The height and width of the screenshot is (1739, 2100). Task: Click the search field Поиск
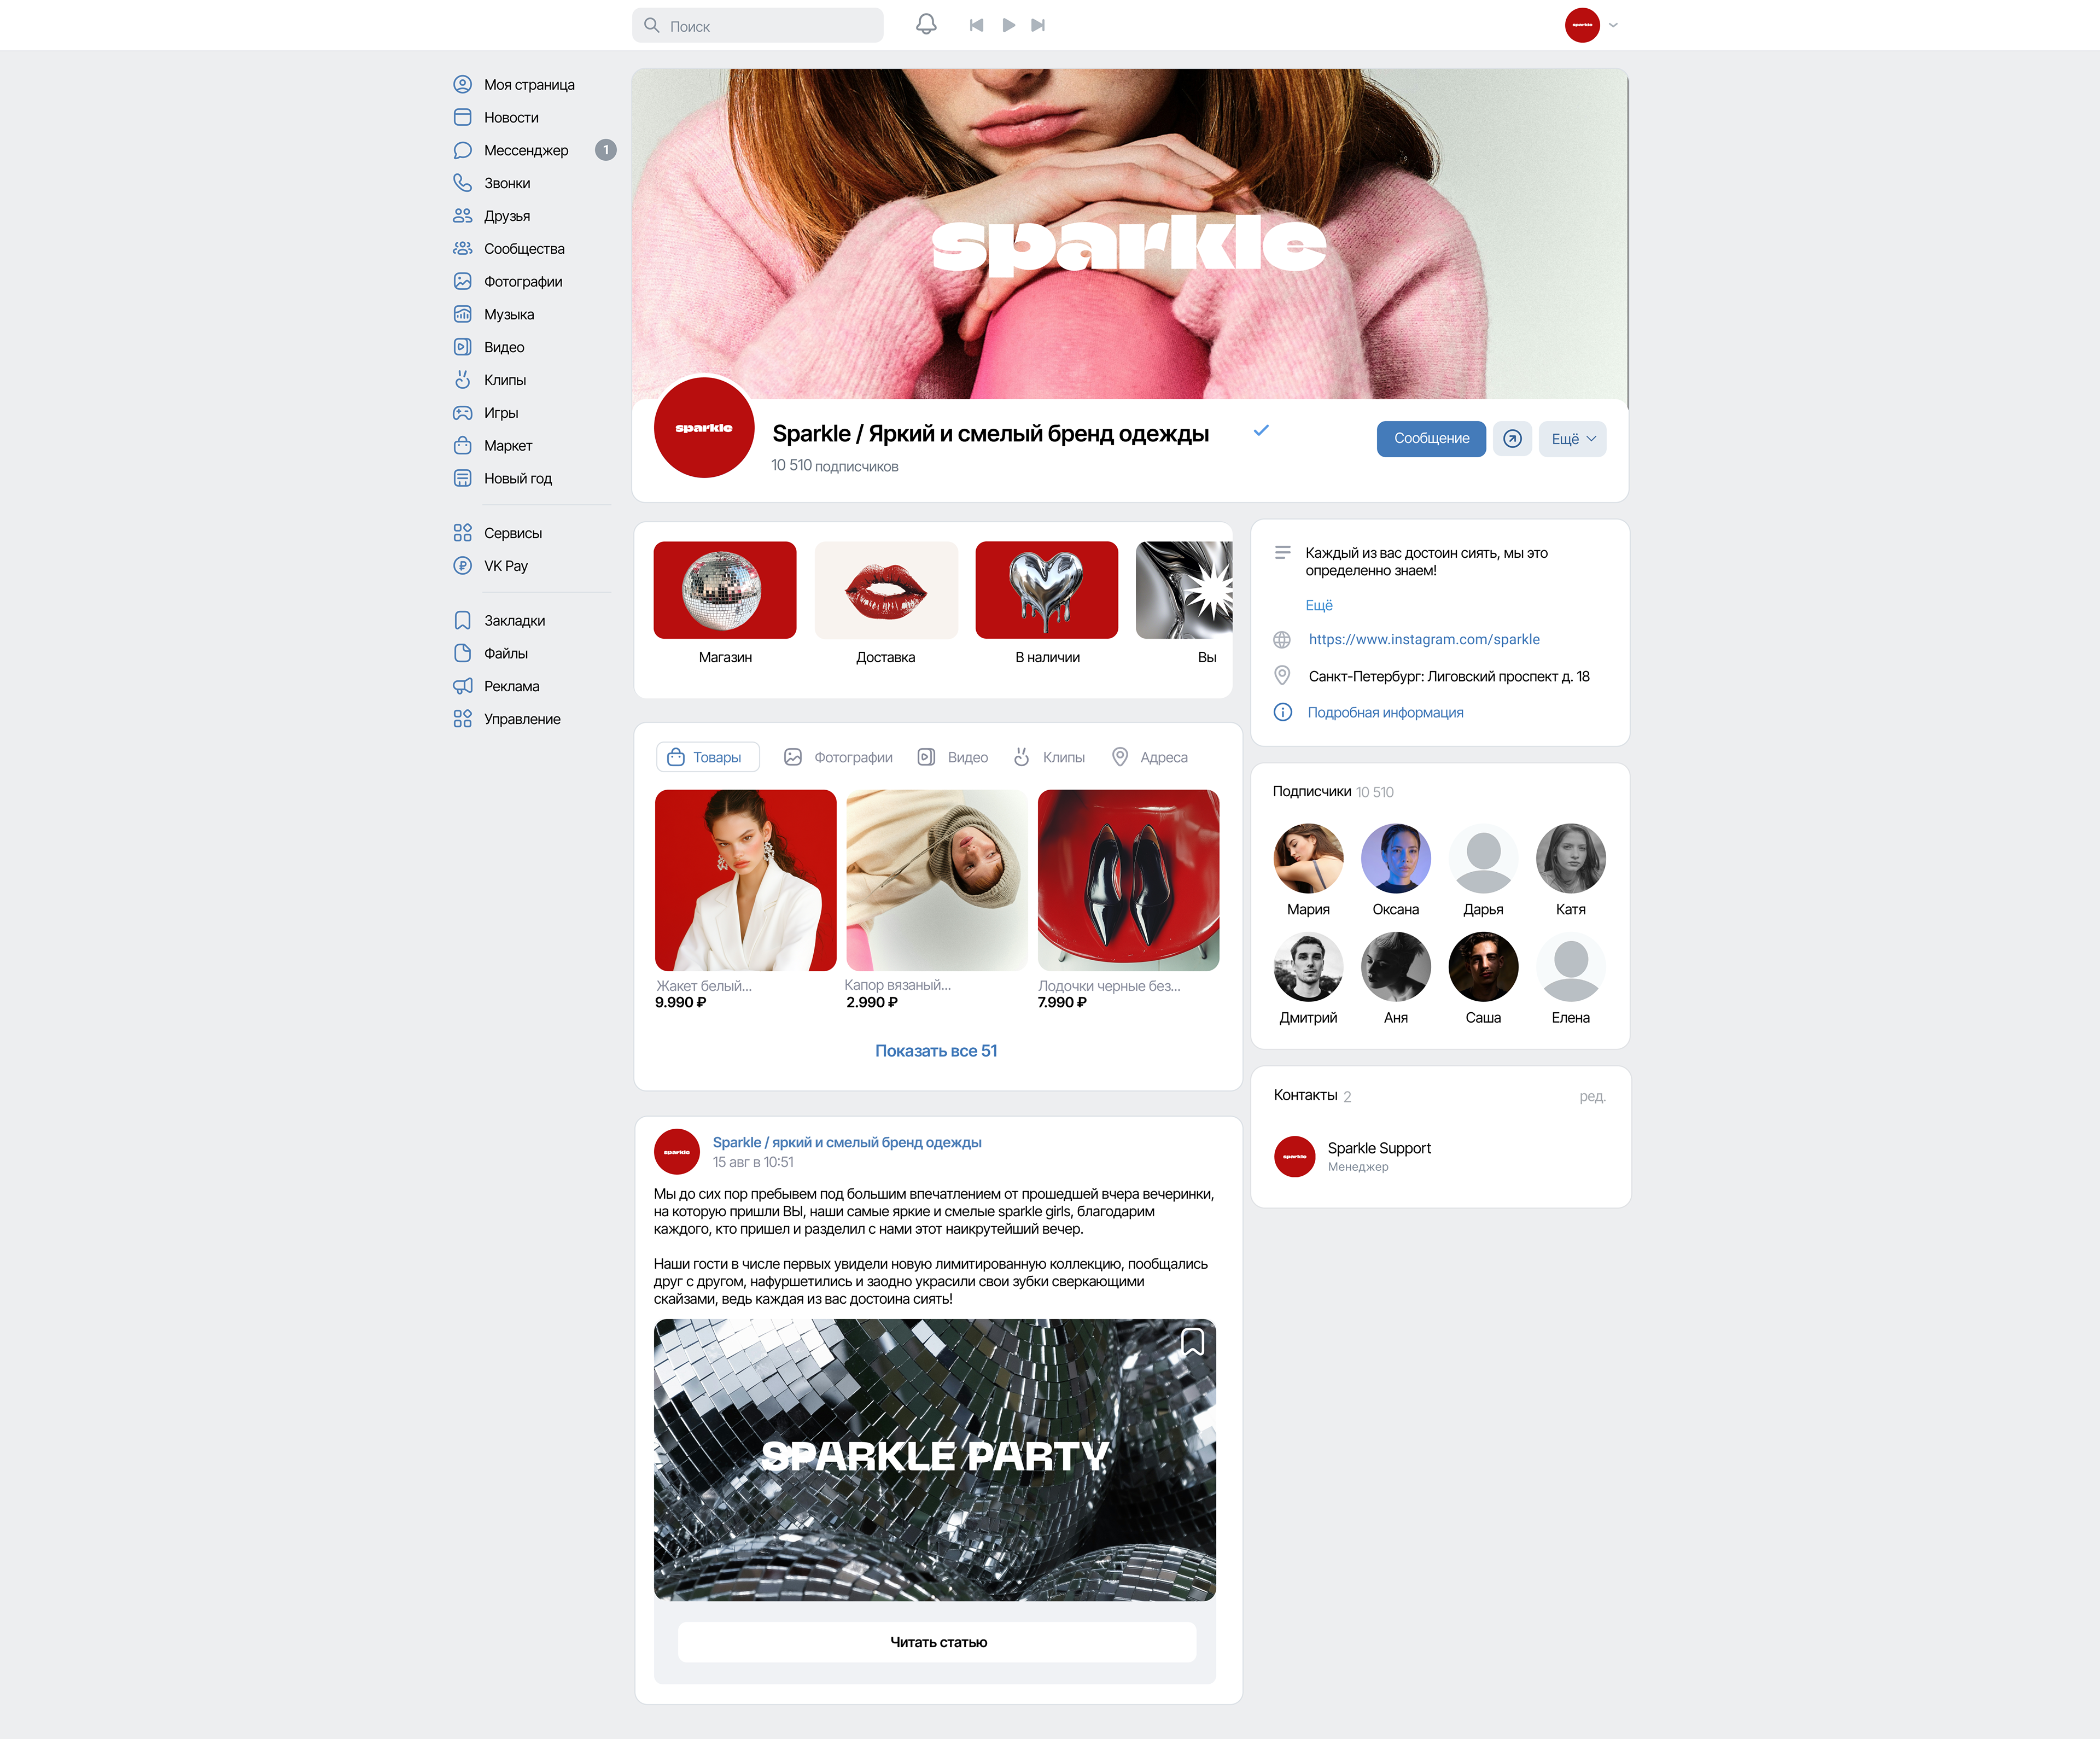758,26
